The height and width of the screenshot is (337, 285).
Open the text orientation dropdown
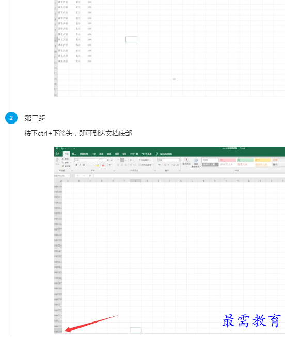pyautogui.click(x=131, y=160)
